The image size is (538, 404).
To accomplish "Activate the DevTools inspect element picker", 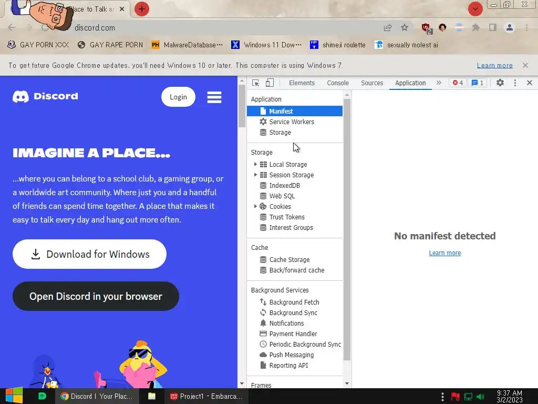I will (x=255, y=83).
